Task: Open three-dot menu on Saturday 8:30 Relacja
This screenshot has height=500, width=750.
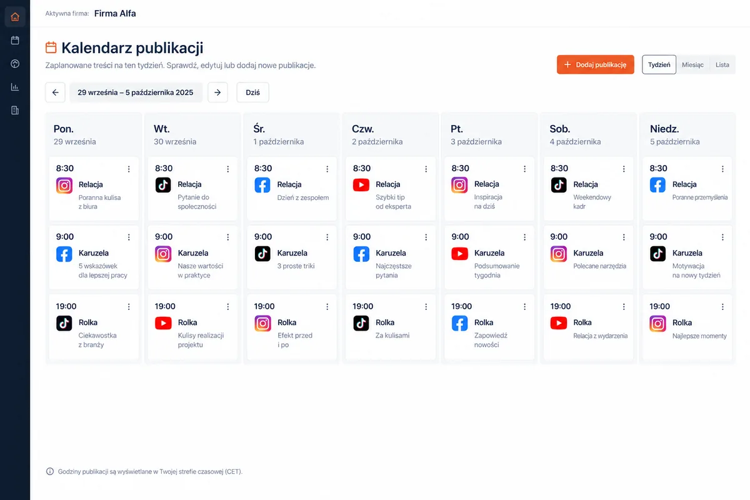Action: (623, 169)
